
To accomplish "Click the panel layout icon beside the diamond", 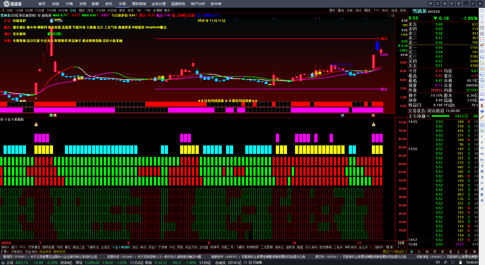I will click(x=393, y=15).
